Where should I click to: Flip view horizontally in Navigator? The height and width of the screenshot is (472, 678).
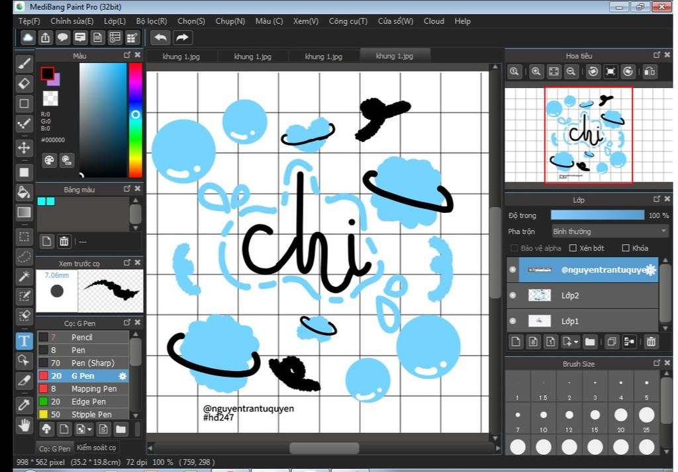click(x=649, y=71)
